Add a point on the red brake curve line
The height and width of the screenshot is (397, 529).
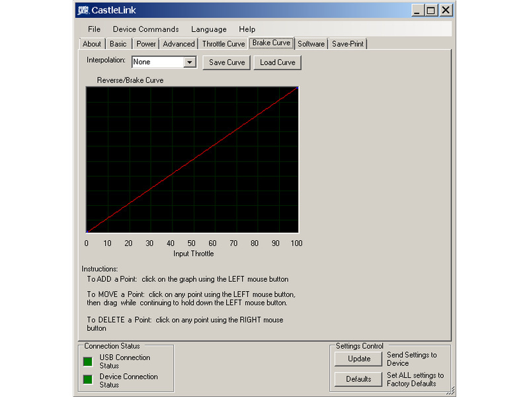click(192, 159)
